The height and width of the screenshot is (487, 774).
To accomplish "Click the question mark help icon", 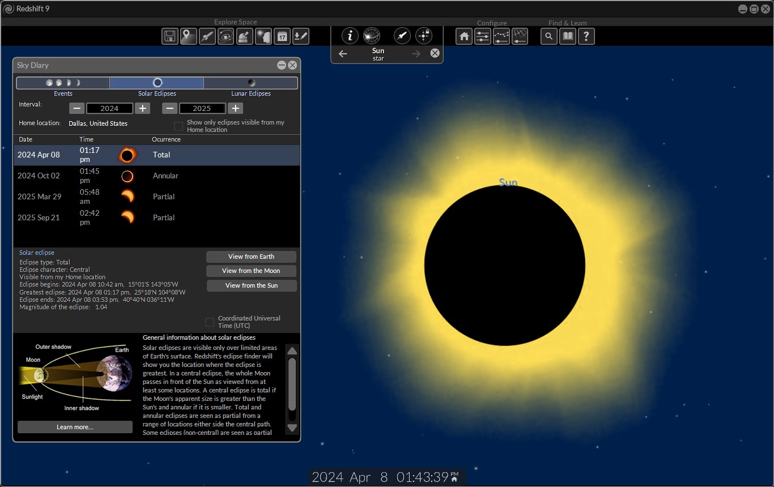I will click(x=586, y=37).
